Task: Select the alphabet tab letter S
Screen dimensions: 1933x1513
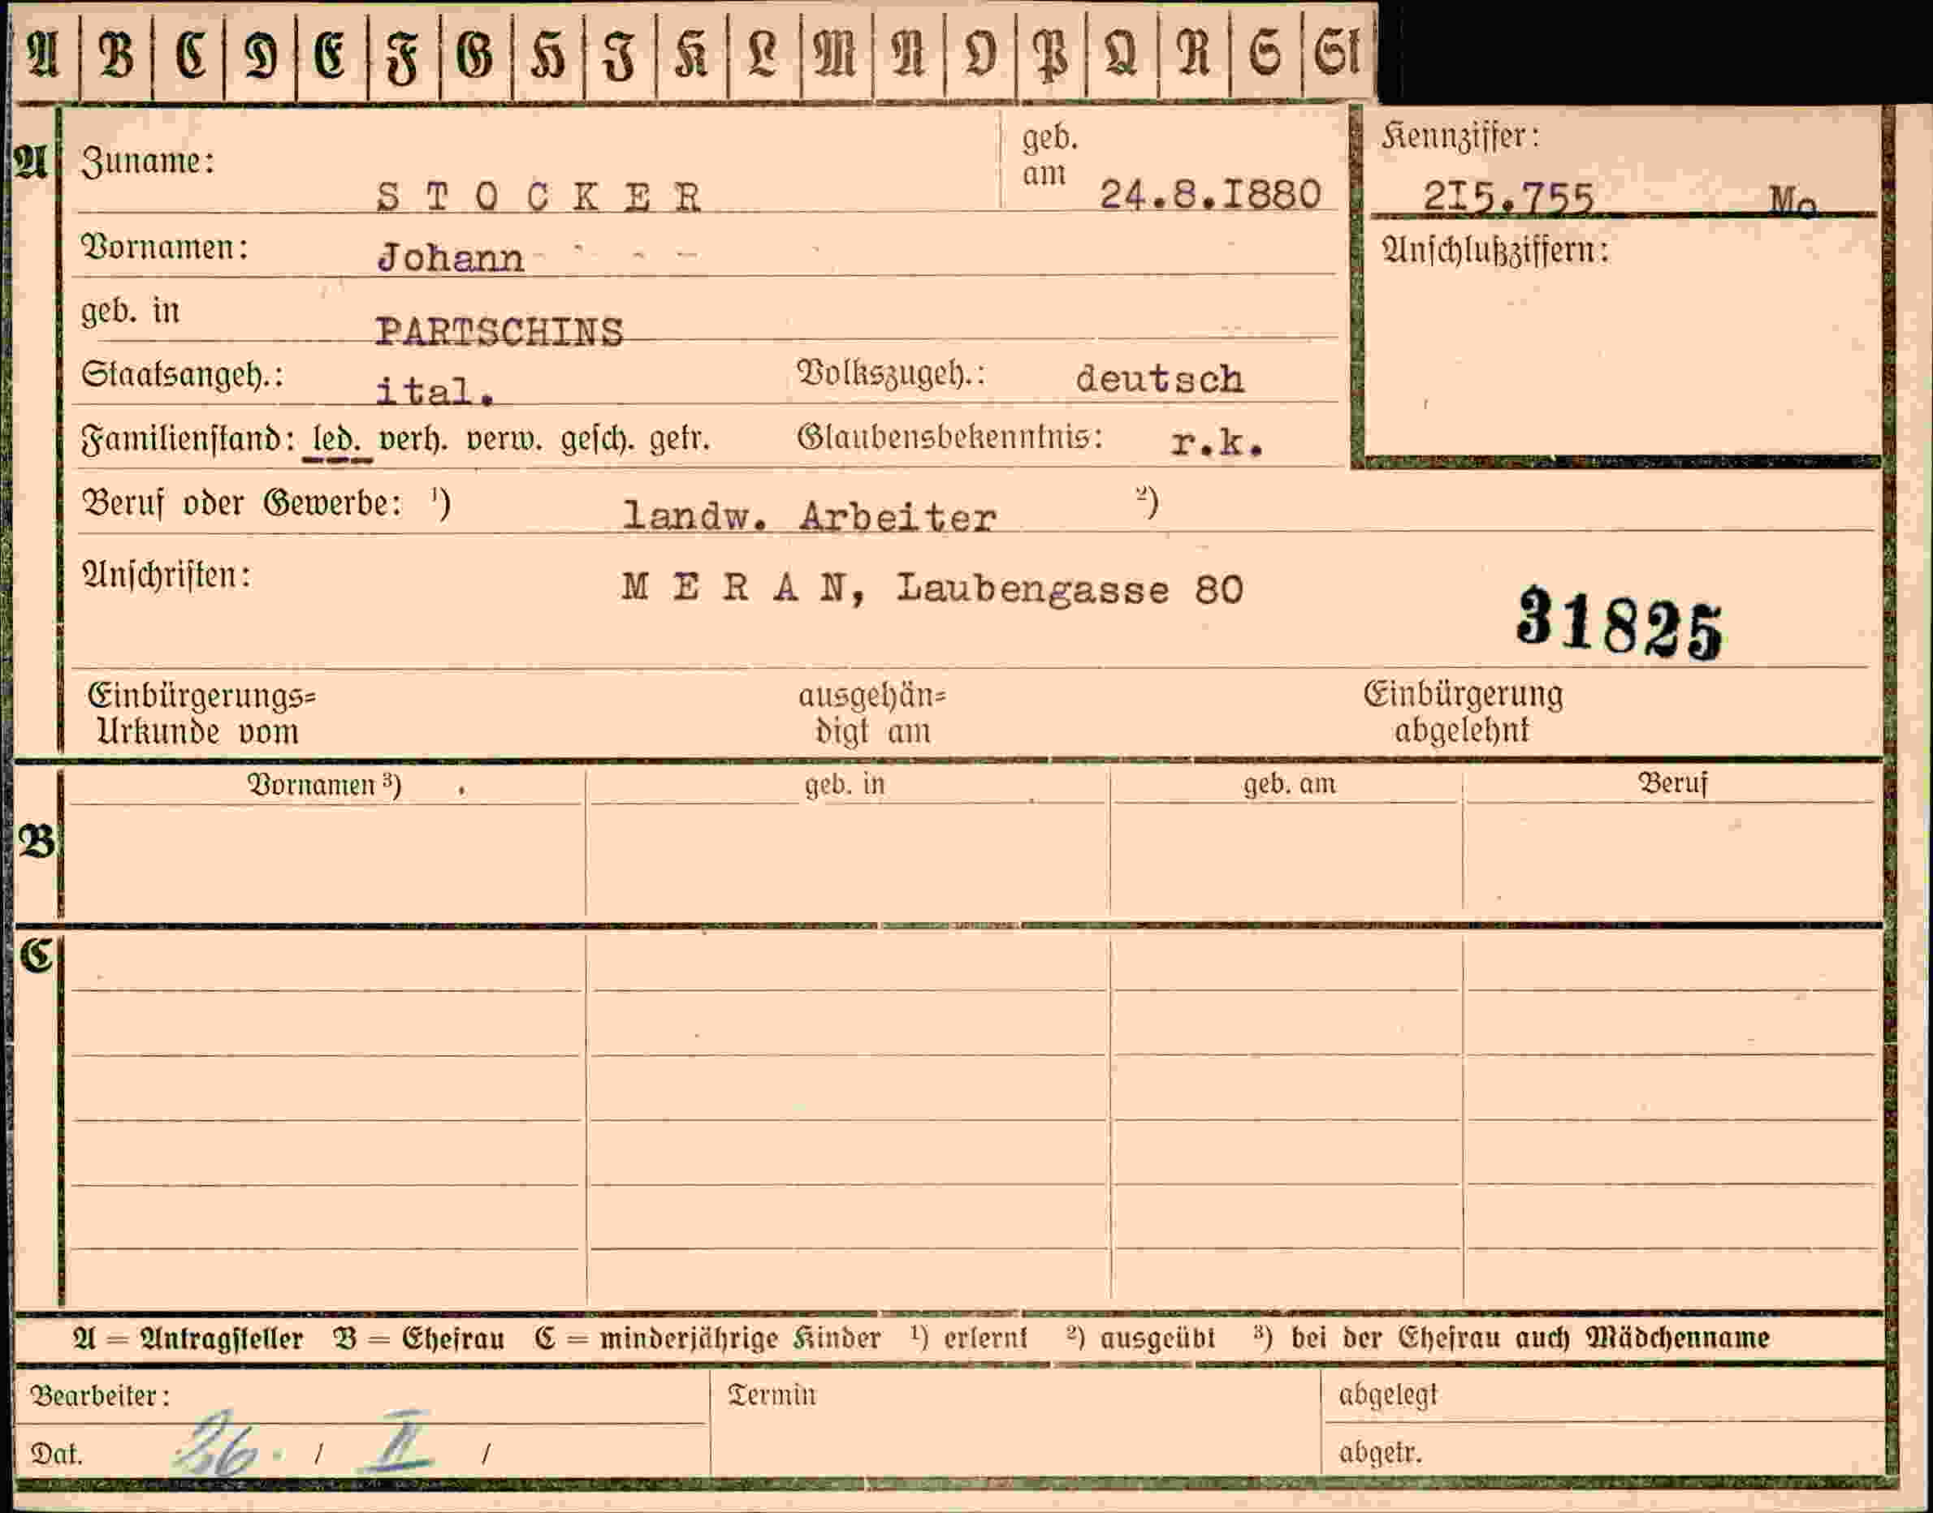Action: (x=1265, y=54)
